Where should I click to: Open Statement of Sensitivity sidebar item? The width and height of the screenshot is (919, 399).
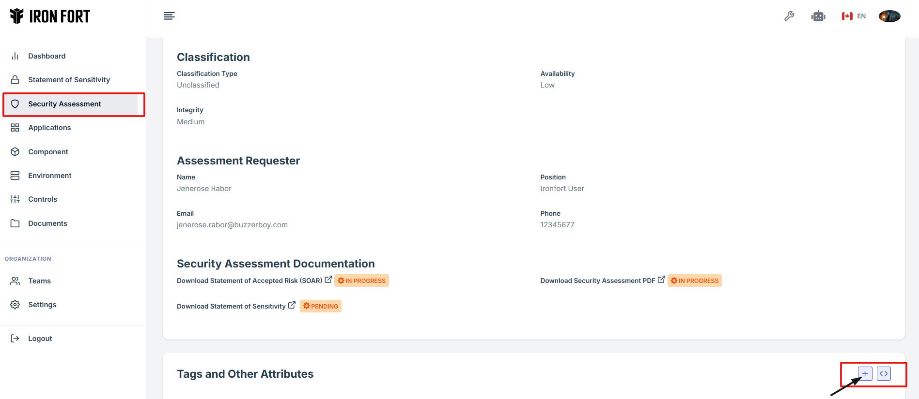[x=69, y=80]
